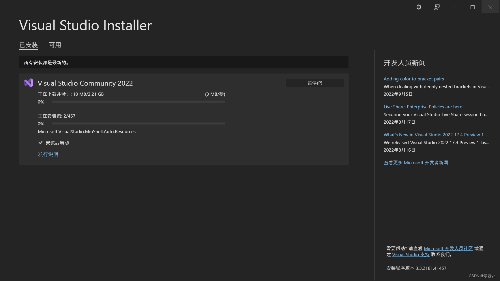This screenshot has width=500, height=281.
Task: Click the Visual Studio Community 2022 title
Action: [x=85, y=83]
